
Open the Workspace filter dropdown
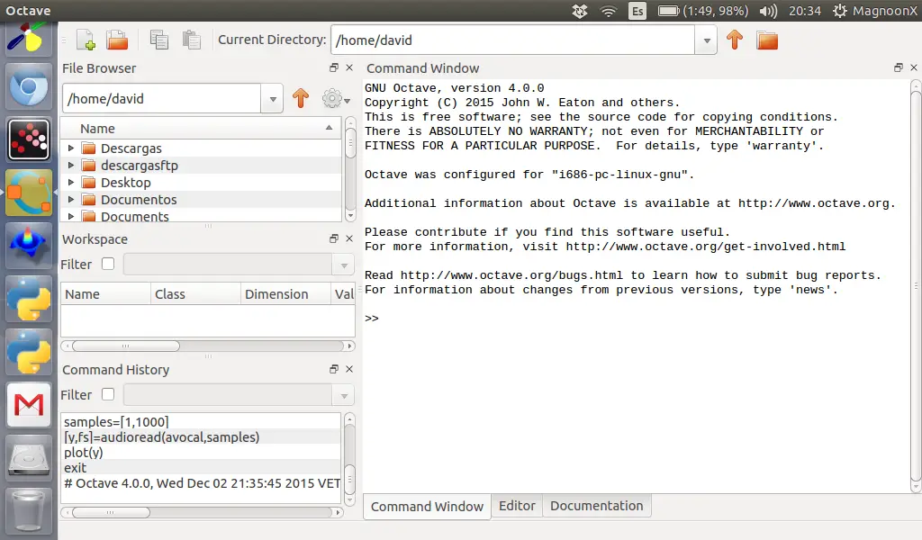pos(344,265)
